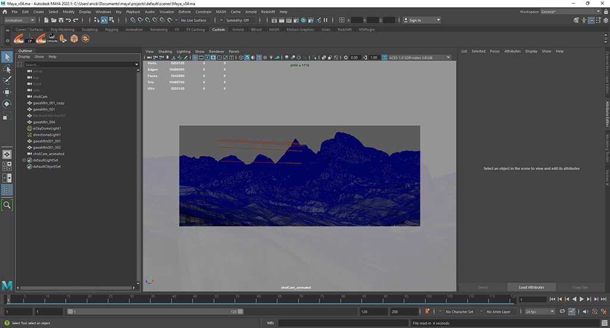Click the Undo arrow icon
Screen dimensions: 610x328
pyautogui.click(x=69, y=20)
